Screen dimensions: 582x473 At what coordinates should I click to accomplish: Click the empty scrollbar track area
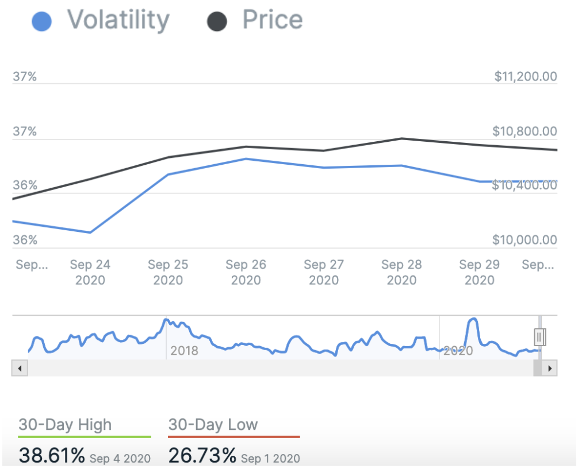[276, 368]
